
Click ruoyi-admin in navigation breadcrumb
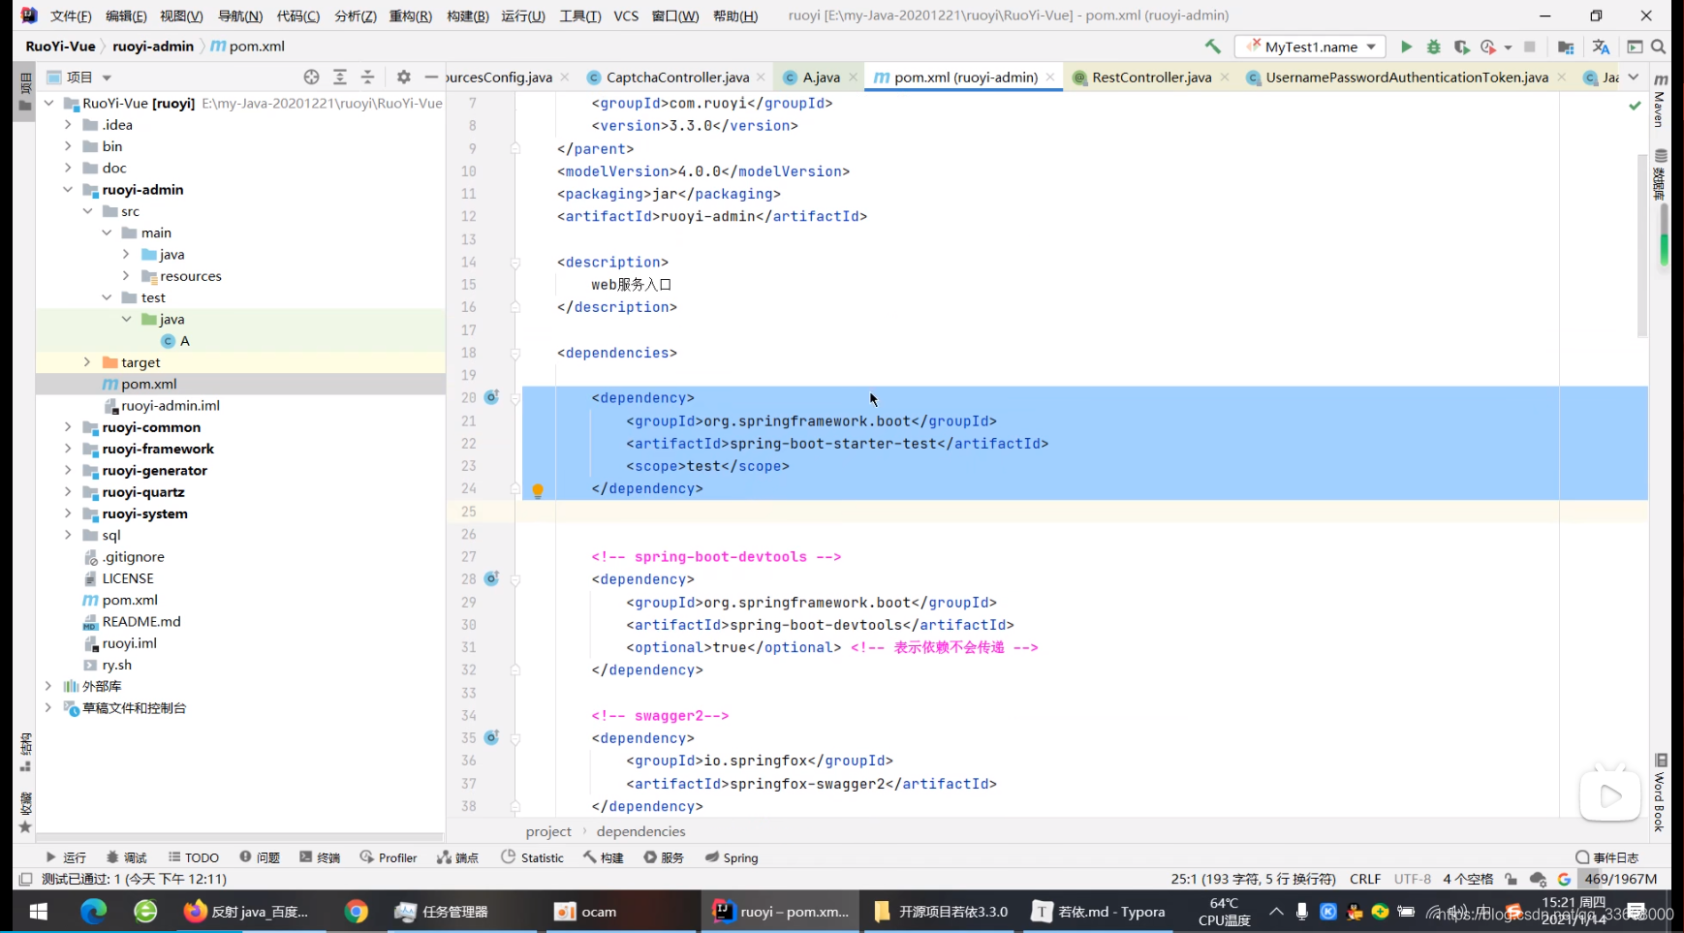(x=153, y=46)
